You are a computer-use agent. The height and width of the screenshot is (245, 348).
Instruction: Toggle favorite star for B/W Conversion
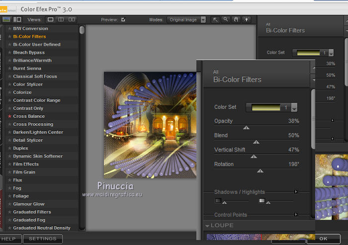click(x=9, y=28)
